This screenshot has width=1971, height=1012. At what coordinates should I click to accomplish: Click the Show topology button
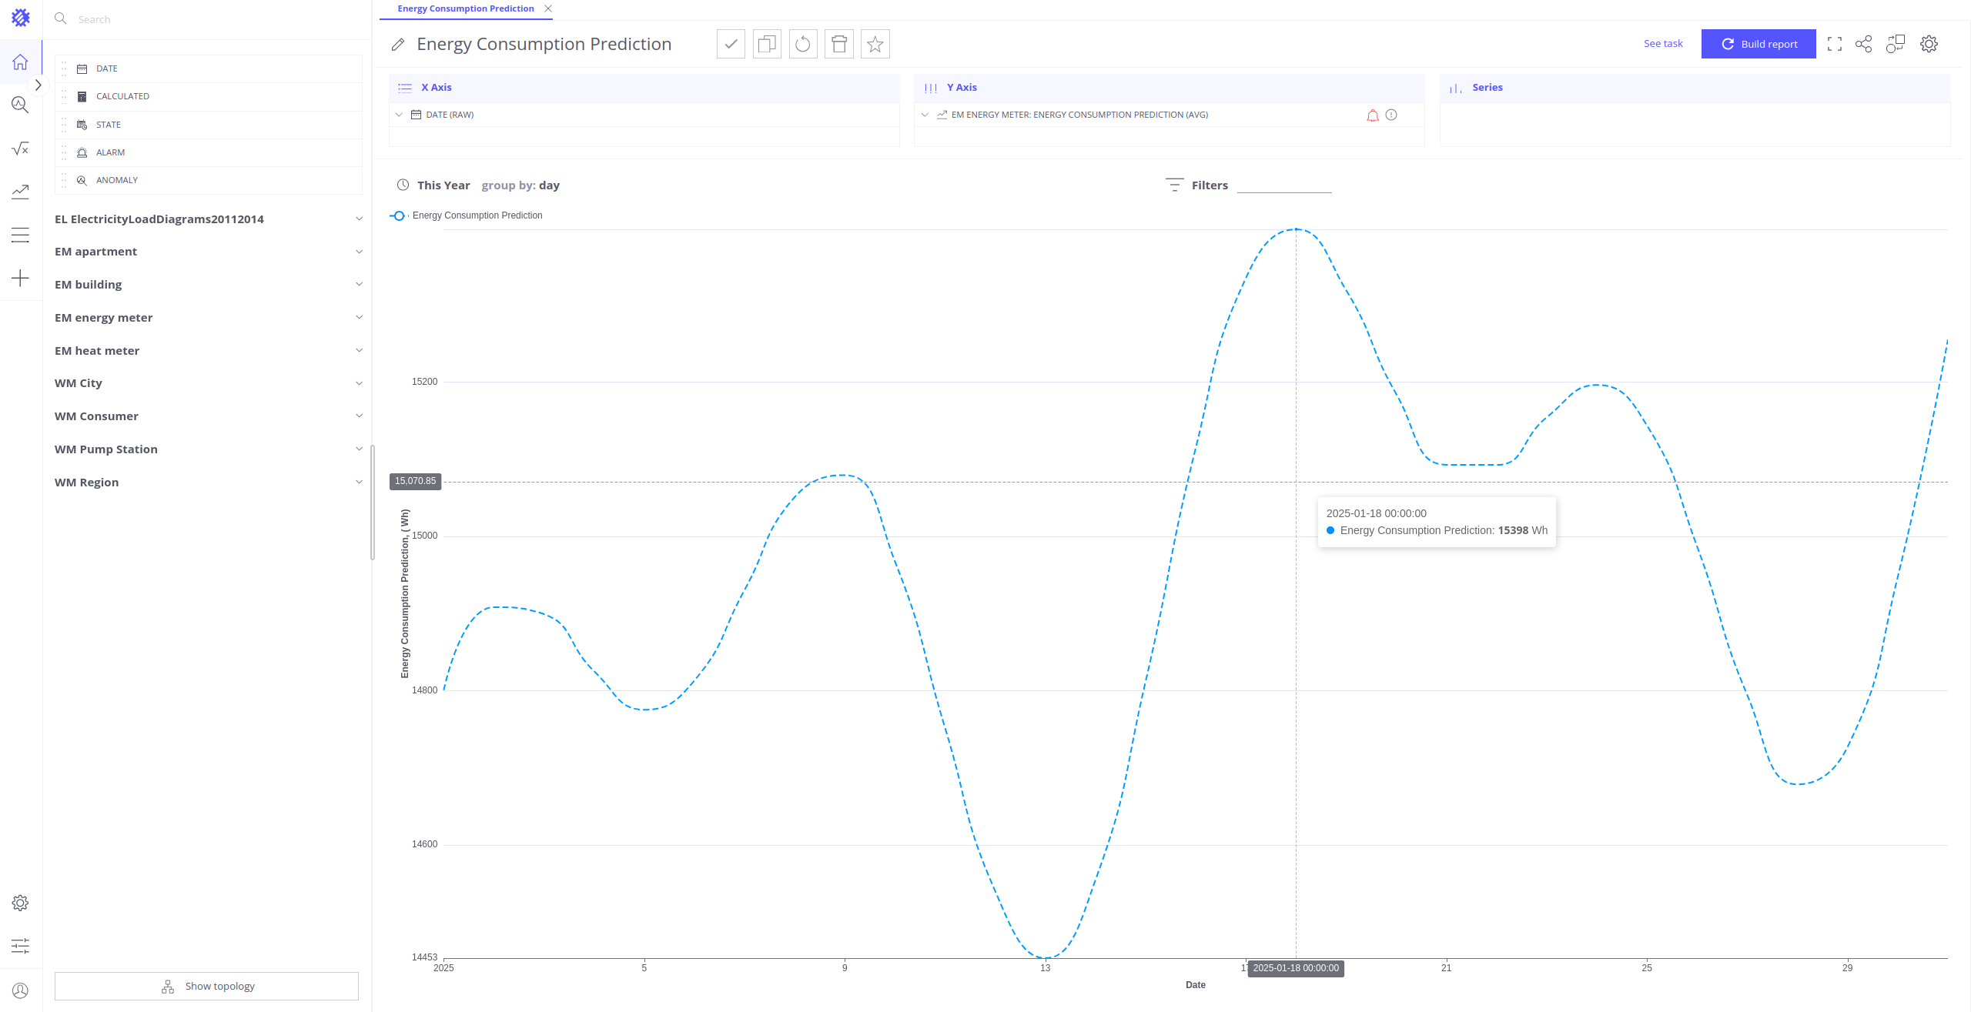point(206,987)
